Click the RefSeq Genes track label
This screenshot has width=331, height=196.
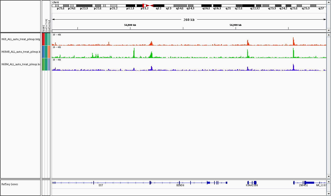[10, 184]
